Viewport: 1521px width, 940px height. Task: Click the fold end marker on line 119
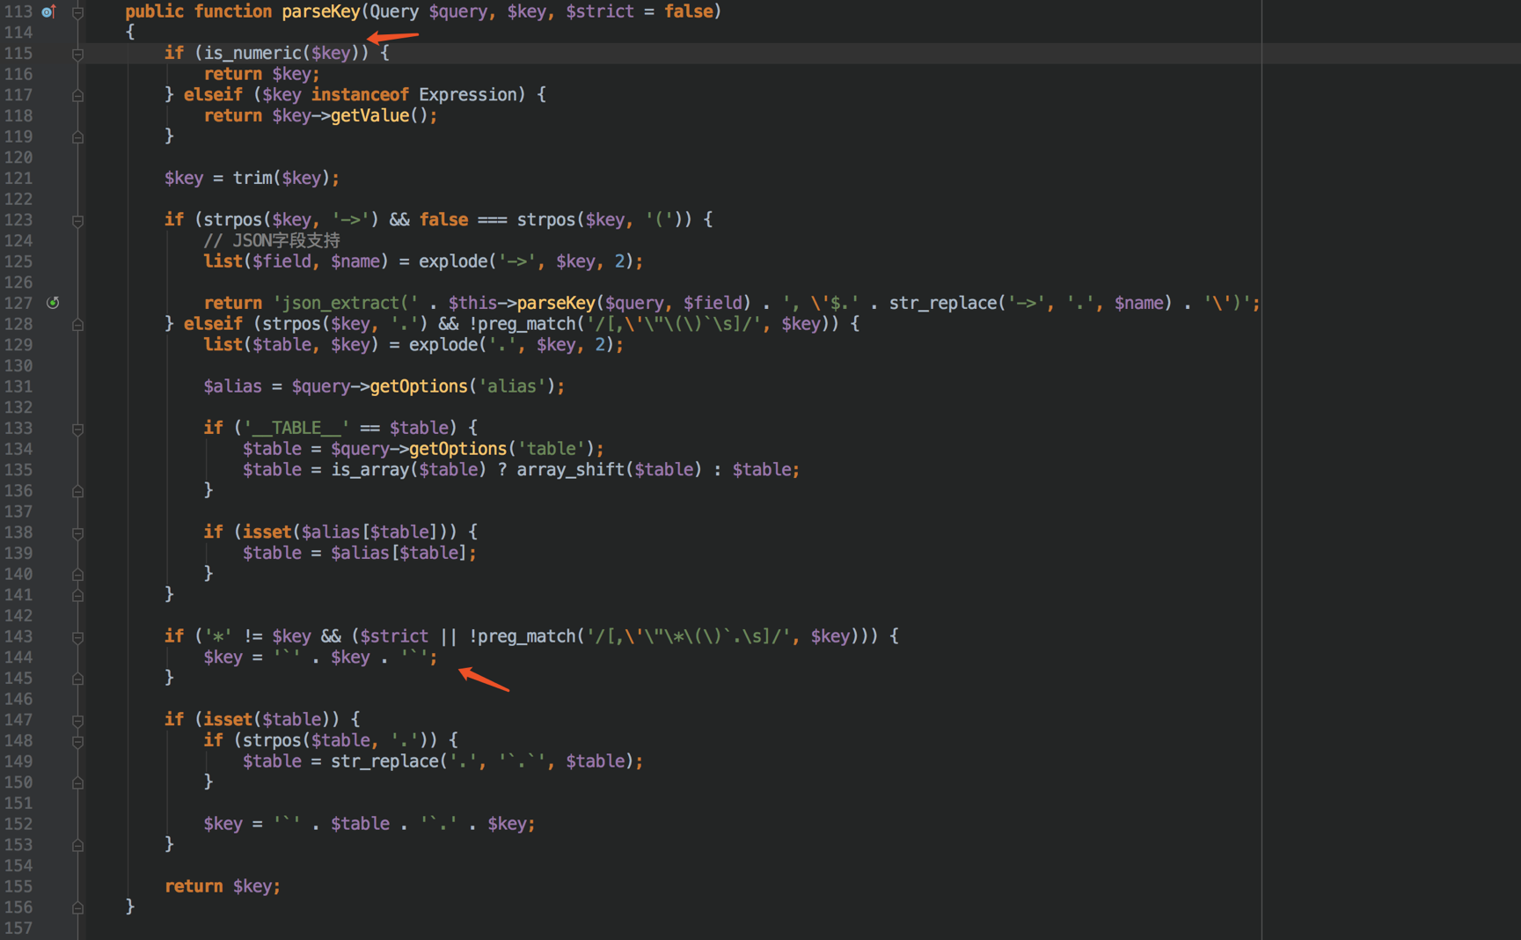point(77,137)
